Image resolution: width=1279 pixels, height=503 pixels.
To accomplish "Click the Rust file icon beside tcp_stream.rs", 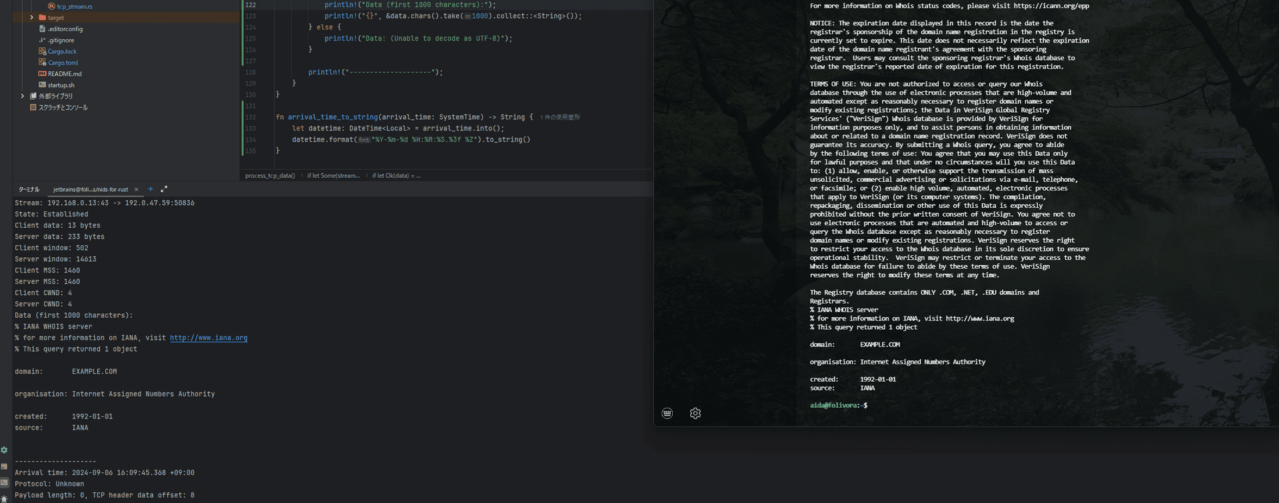I will click(51, 6).
